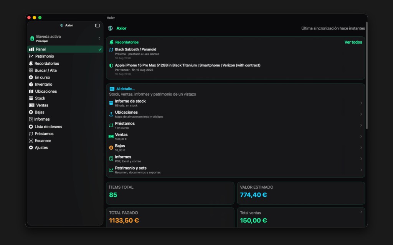This screenshot has height=245, width=393.
Task: Open the Ventas 150,00 € detail row
Action: 236,137
